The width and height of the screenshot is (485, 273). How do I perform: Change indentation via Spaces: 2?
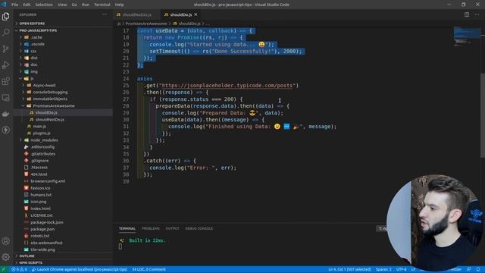point(383,269)
